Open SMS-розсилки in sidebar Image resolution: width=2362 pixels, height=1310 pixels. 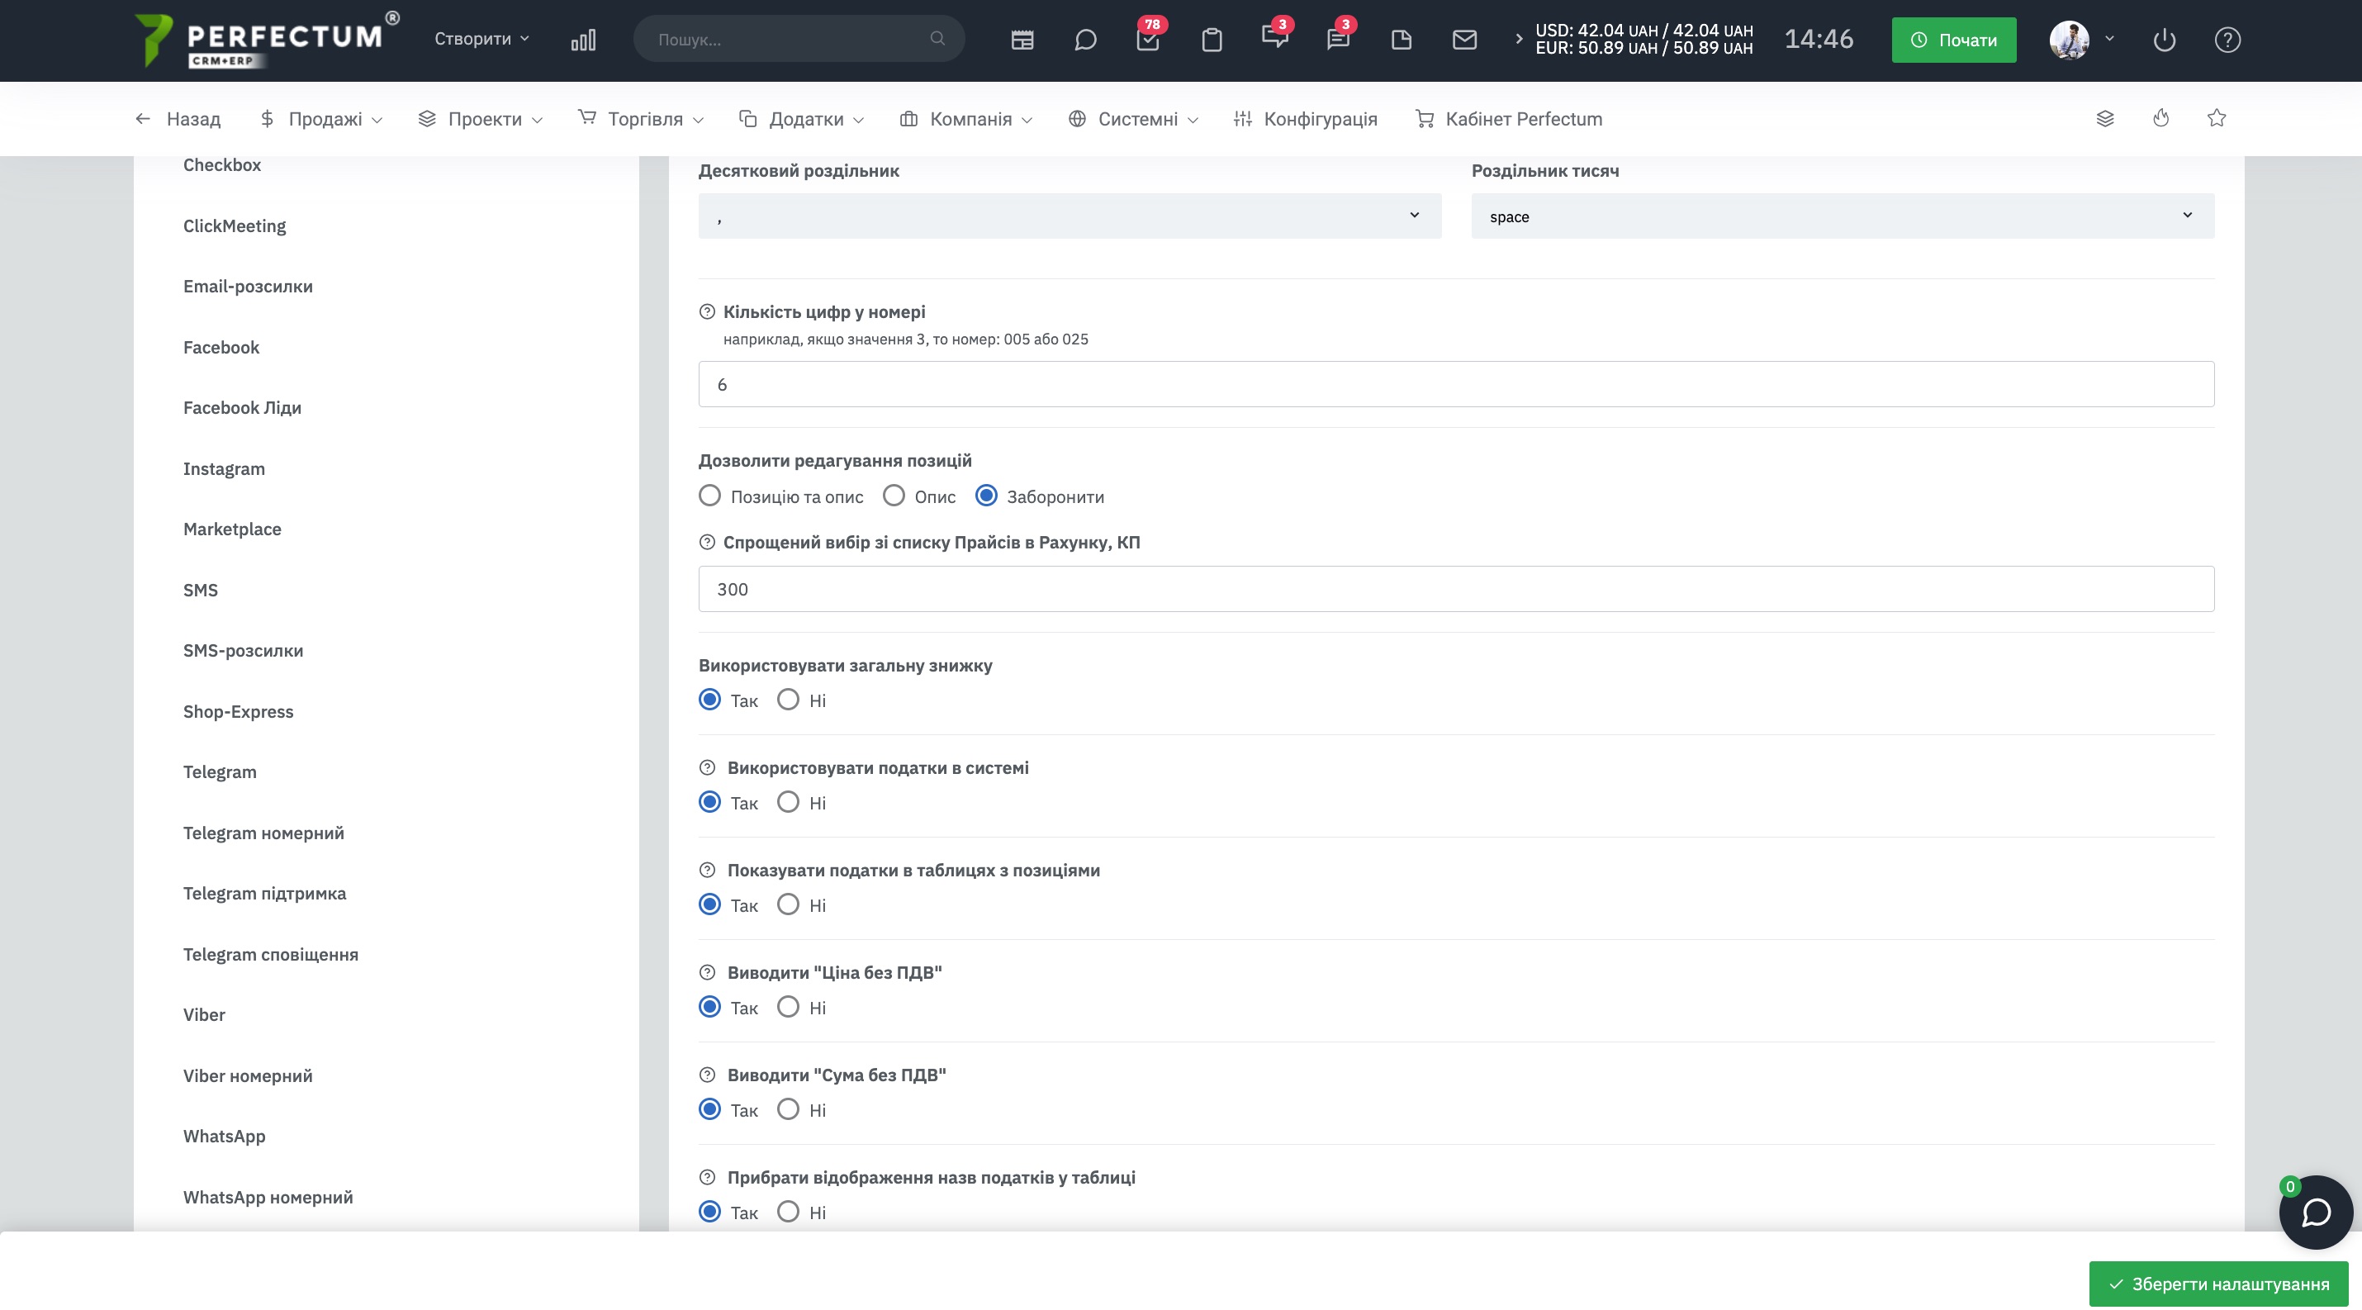coord(243,650)
